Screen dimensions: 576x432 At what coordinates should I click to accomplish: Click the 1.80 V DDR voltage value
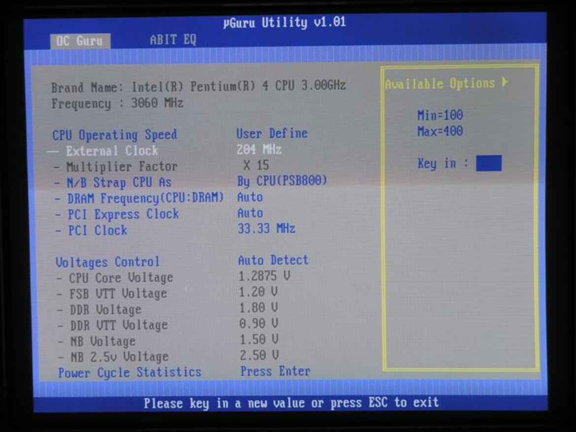[259, 308]
